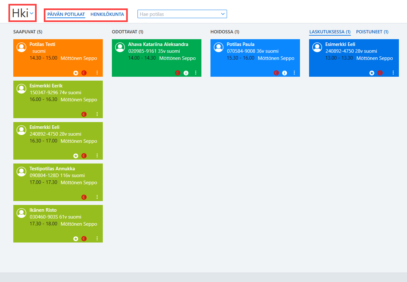Select the Laskutuksessa (1) tab
This screenshot has width=407, height=282.
[330, 32]
